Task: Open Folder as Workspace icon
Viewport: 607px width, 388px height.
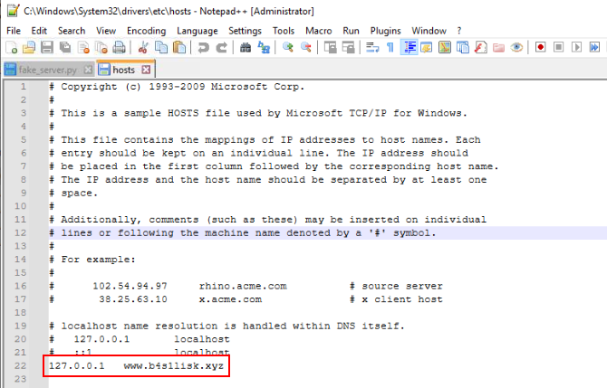Action: click(498, 48)
